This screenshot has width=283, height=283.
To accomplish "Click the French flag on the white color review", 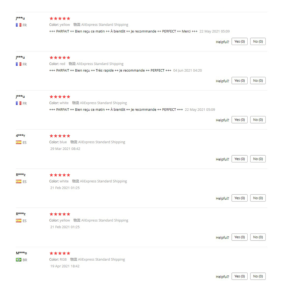I will click(x=19, y=103).
